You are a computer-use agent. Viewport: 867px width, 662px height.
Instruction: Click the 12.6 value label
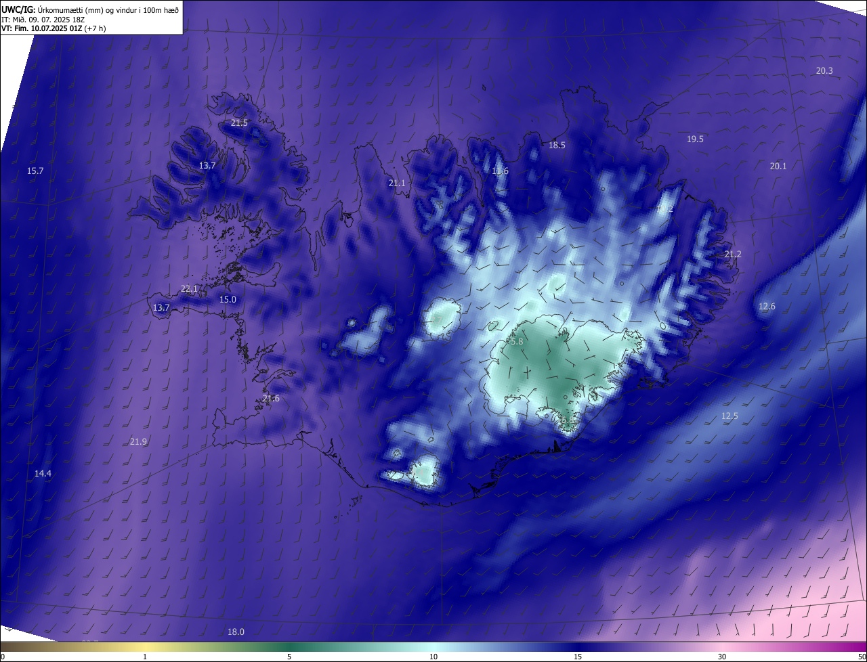click(x=767, y=307)
